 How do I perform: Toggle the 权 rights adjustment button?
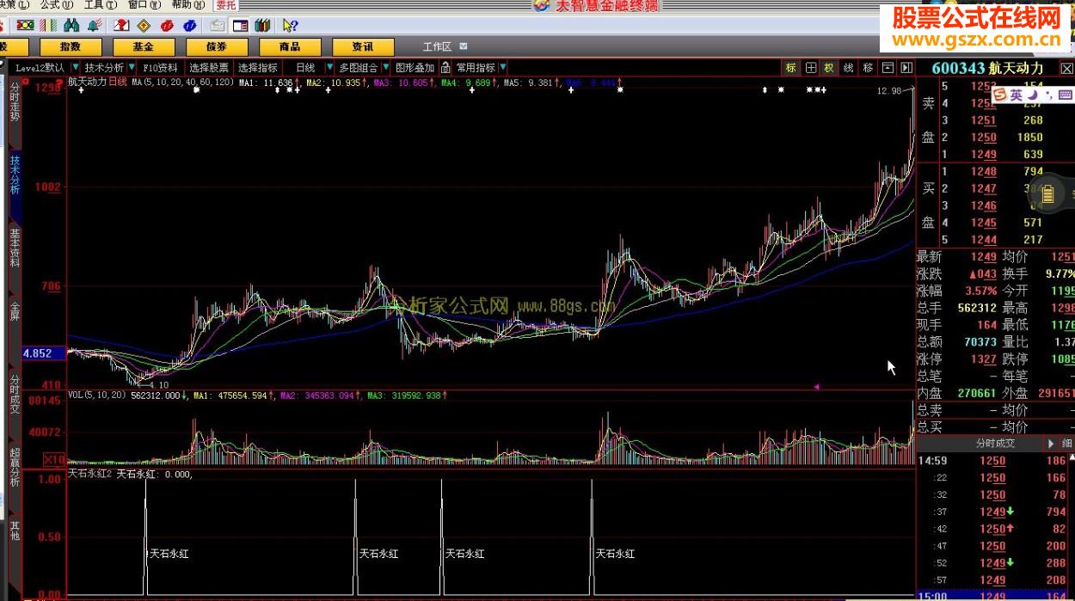click(829, 67)
